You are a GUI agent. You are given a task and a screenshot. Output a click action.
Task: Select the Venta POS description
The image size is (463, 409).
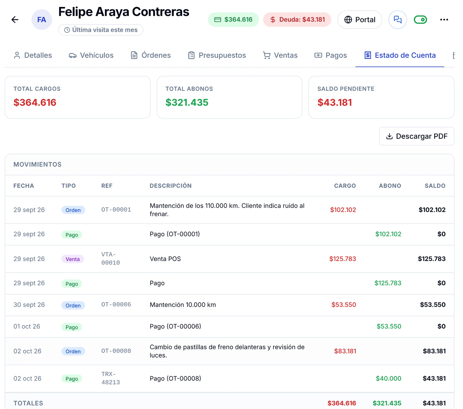click(x=165, y=259)
